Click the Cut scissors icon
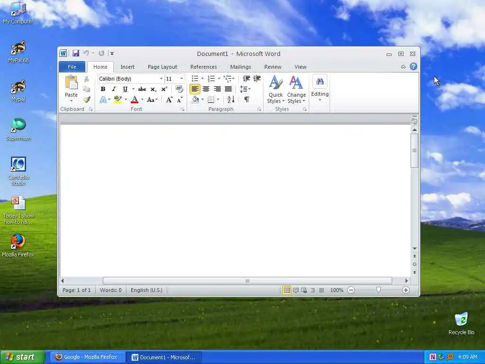485x364 pixels. click(87, 79)
